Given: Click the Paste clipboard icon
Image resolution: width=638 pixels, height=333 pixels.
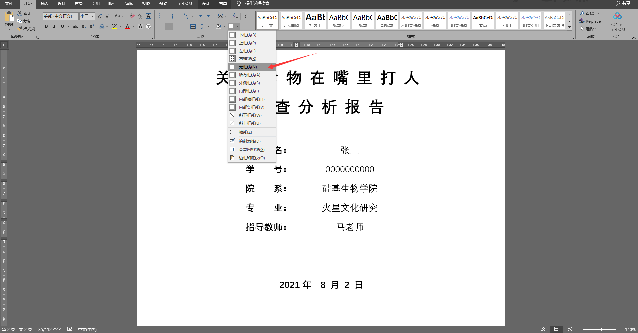Looking at the screenshot, I should coord(9,17).
